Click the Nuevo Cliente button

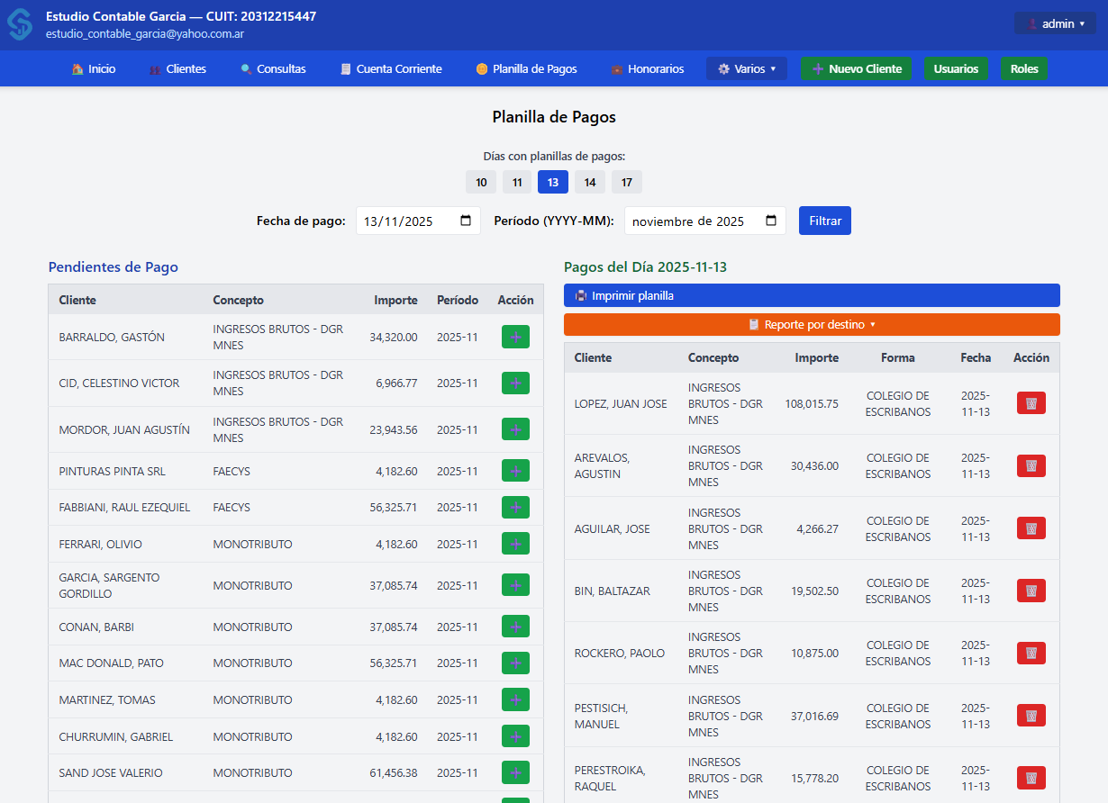(x=856, y=69)
